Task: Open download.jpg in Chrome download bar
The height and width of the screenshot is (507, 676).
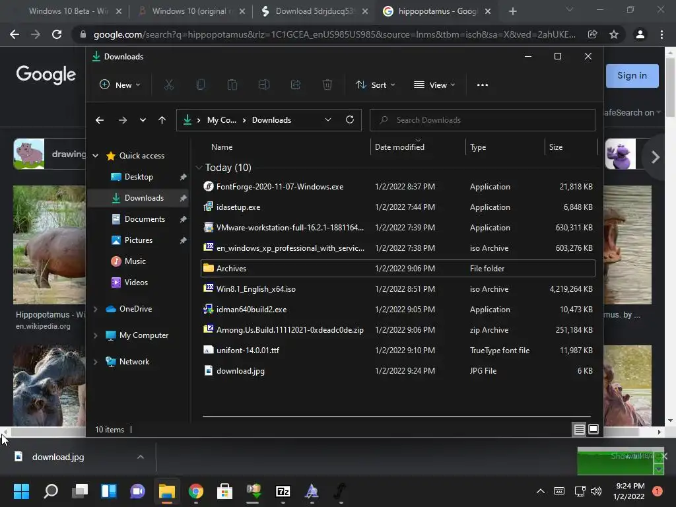Action: [58, 457]
